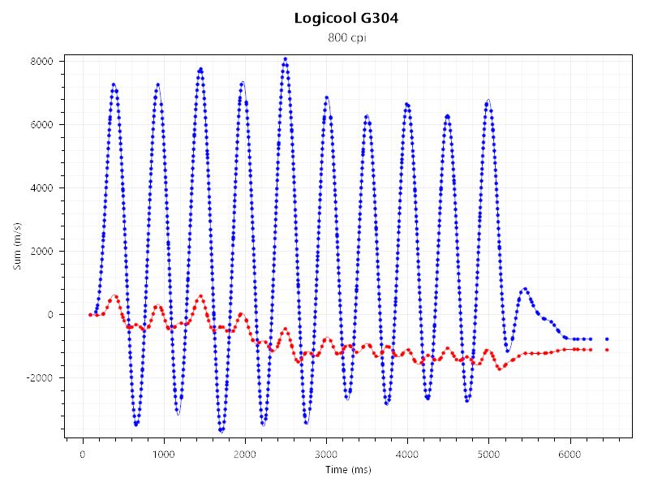Screen dimensions: 649x487
Task: Click y-axis tick label 2000
Action: (42, 252)
